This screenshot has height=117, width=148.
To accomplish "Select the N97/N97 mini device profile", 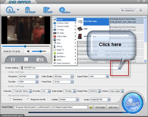I will (x=93, y=21).
